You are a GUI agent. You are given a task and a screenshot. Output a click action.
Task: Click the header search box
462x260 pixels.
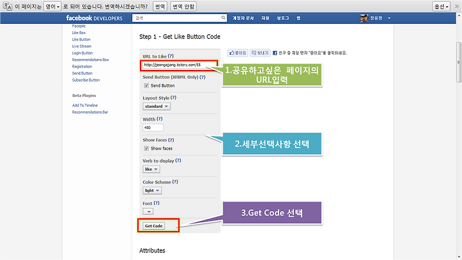tap(176, 18)
